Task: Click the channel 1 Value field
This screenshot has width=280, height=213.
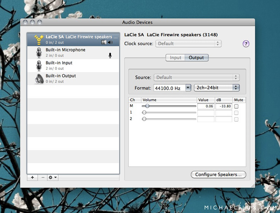Action: [206, 113]
